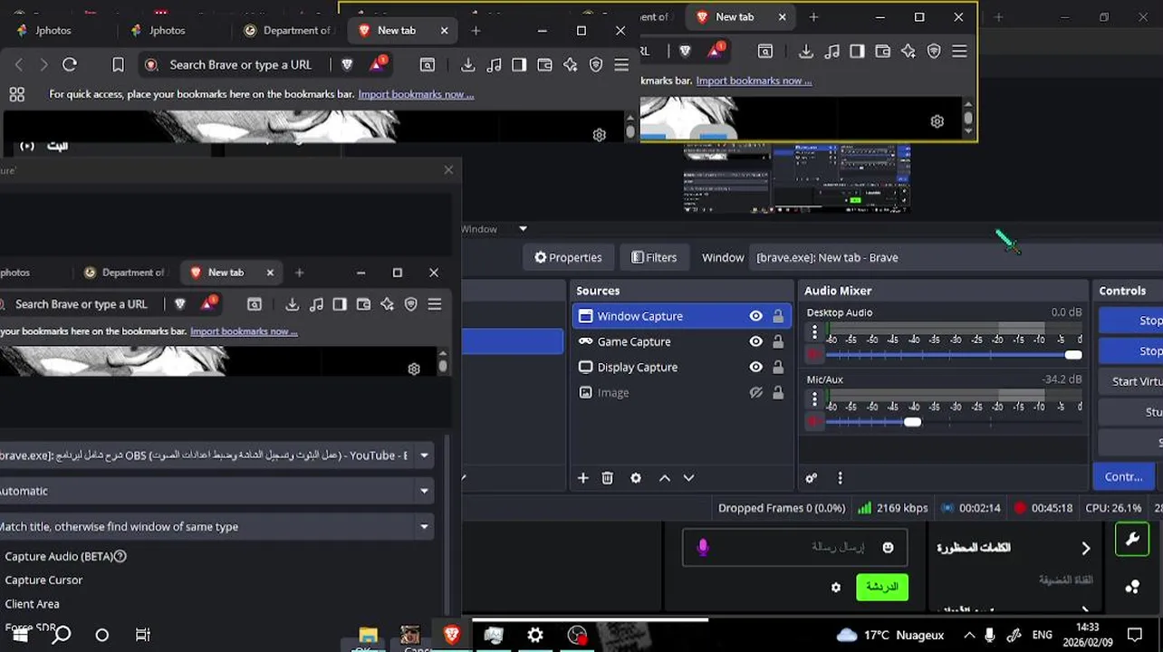Open chat settings gear beside the green button

tap(835, 587)
